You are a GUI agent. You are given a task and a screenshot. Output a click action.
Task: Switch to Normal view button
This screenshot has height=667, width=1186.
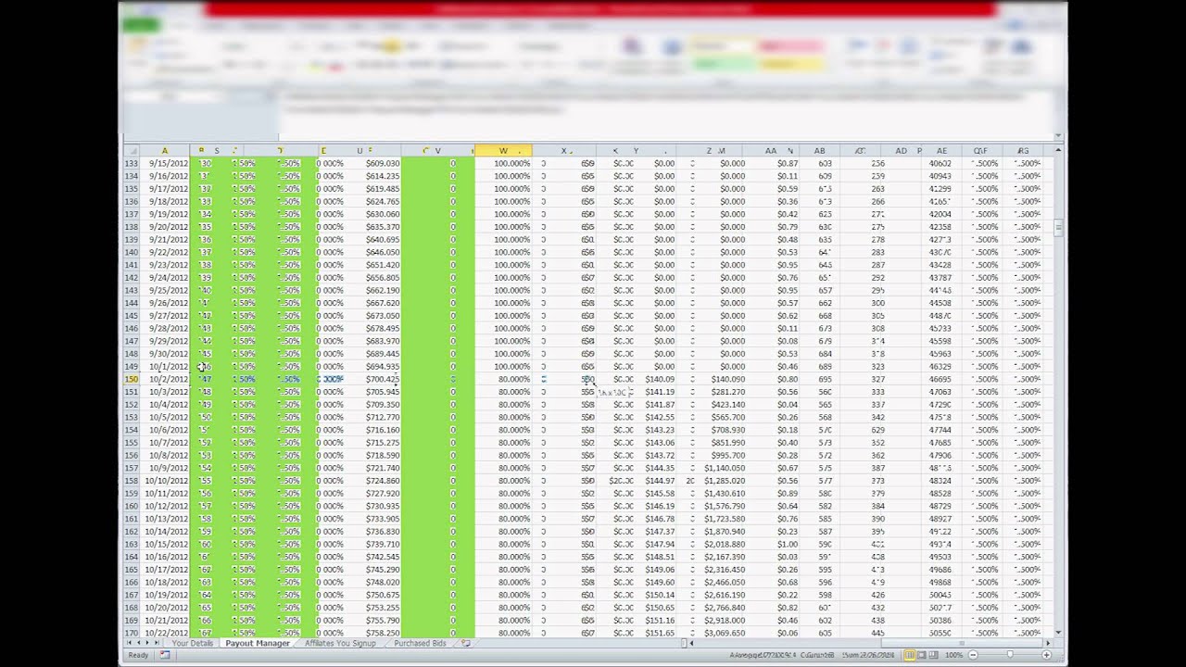coord(910,655)
